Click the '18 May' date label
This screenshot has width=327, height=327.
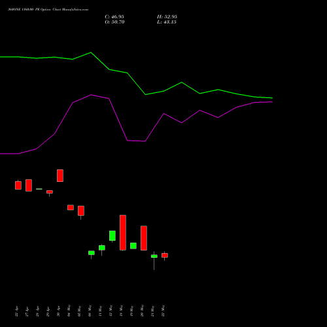[122, 311]
